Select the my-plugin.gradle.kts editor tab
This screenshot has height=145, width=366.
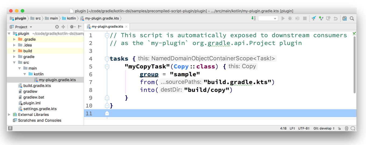coord(107,27)
